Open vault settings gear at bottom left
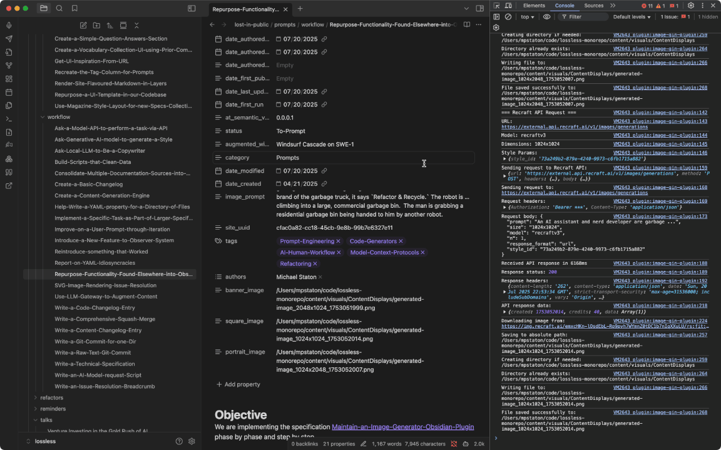This screenshot has width=721, height=450. pos(192,441)
